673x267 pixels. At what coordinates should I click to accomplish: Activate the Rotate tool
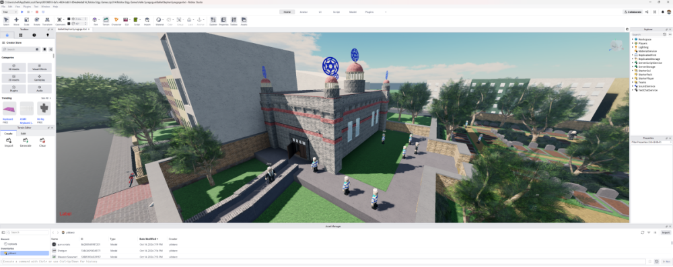(x=37, y=21)
